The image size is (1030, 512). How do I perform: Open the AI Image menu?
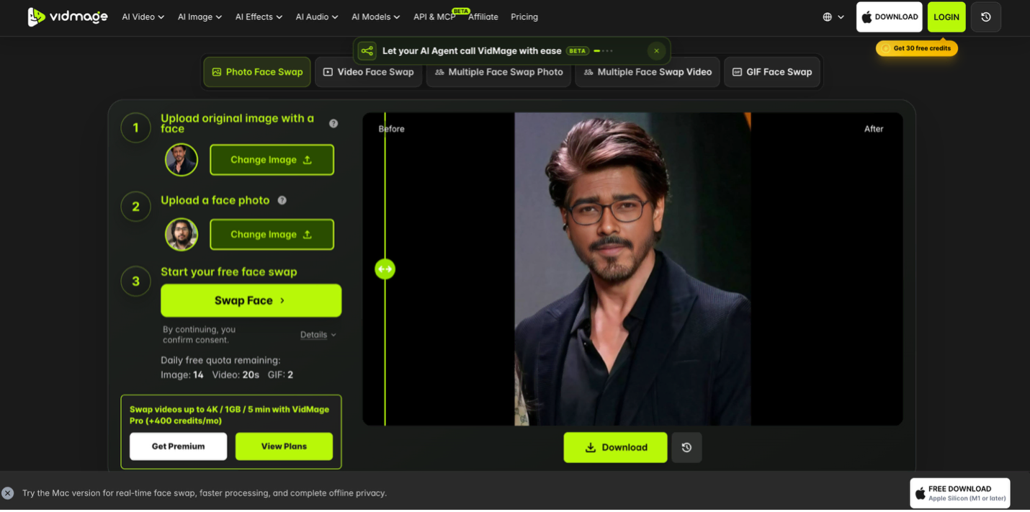(x=200, y=17)
